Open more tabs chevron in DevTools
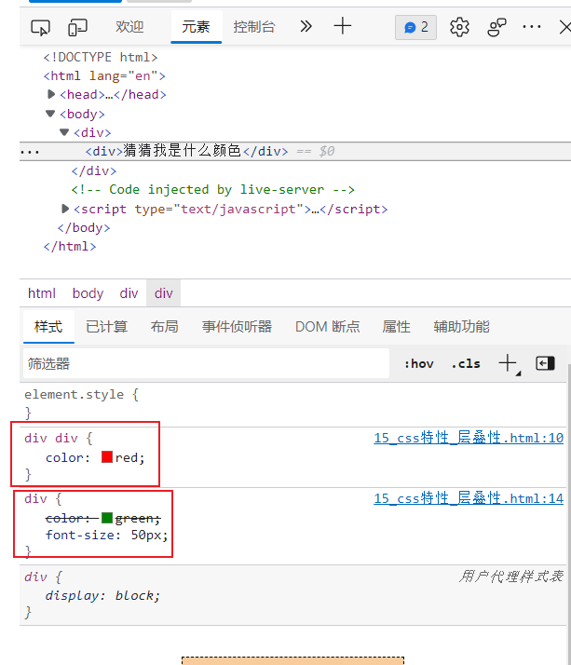 click(x=306, y=27)
